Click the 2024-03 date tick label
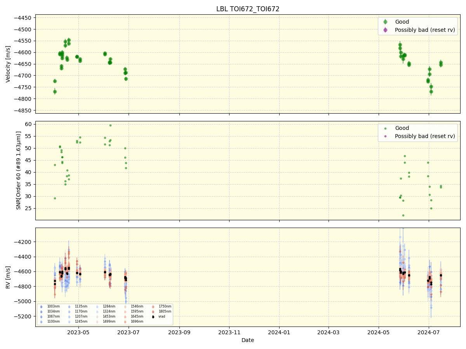Viewport: 466px width, 349px height. (329, 332)
